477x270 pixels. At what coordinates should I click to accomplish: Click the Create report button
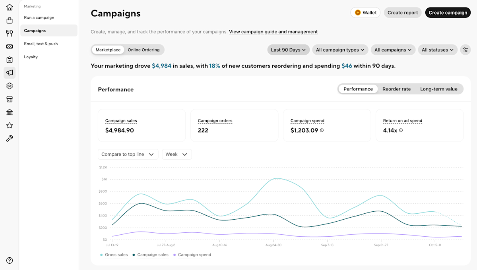(403, 13)
